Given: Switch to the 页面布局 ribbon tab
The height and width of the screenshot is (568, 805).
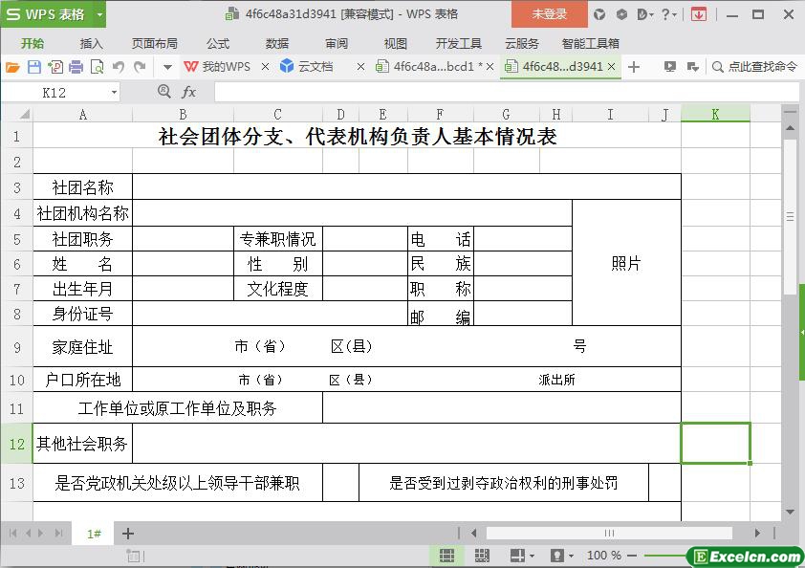Looking at the screenshot, I should (x=154, y=43).
